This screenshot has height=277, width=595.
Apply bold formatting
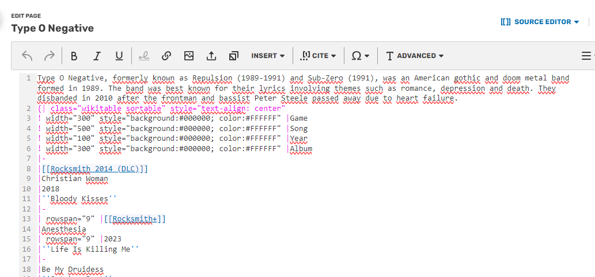[74, 56]
